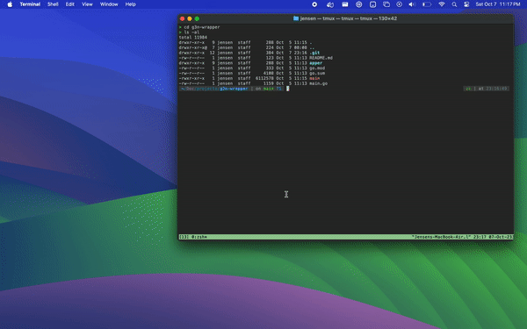Screen dimensions: 527x329
Task: Open the View menu
Action: [x=87, y=4]
